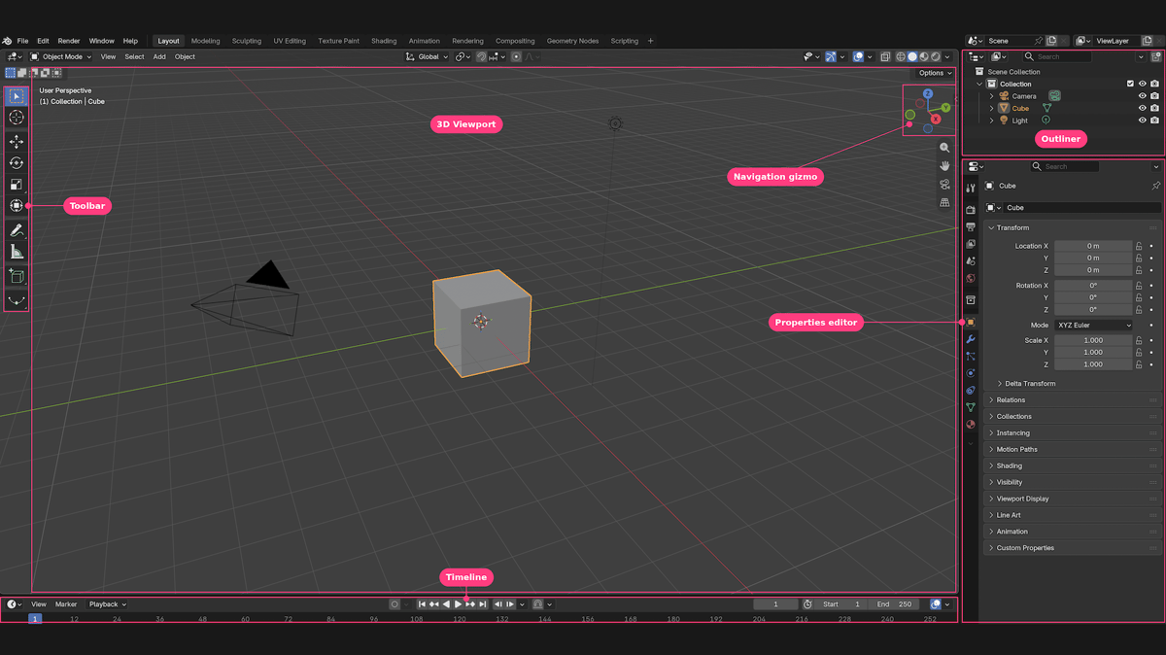Expand the Relations panel
1166x655 pixels.
click(1073, 400)
